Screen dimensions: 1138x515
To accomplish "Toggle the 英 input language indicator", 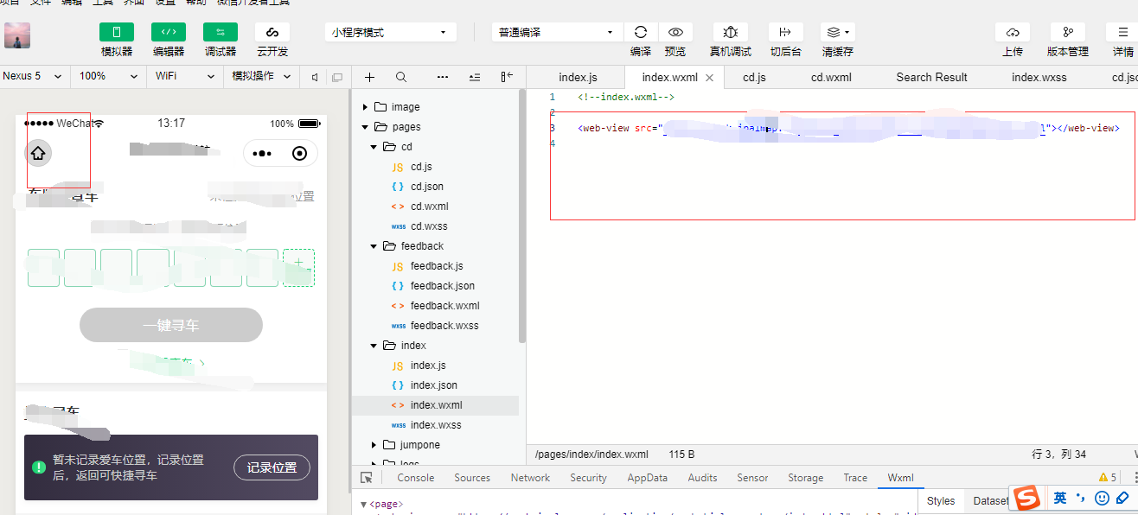I will point(1060,498).
